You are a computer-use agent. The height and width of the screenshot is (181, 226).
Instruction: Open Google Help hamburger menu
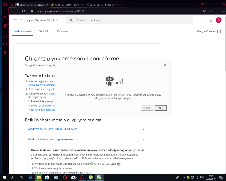click(x=15, y=20)
